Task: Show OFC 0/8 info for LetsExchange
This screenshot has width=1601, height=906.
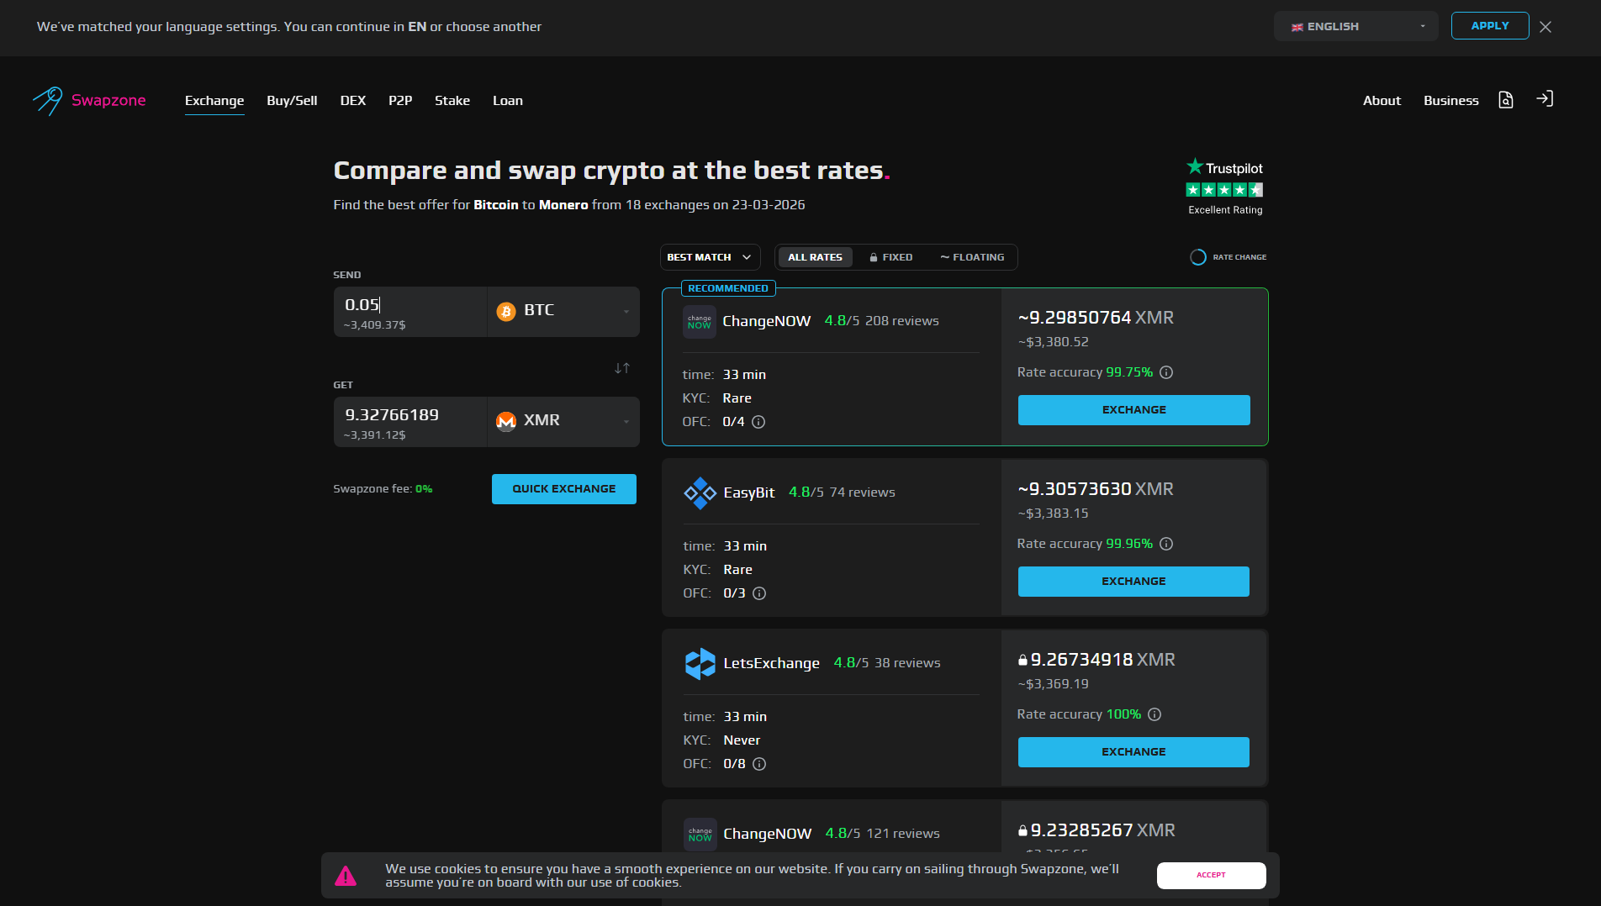Action: (759, 764)
